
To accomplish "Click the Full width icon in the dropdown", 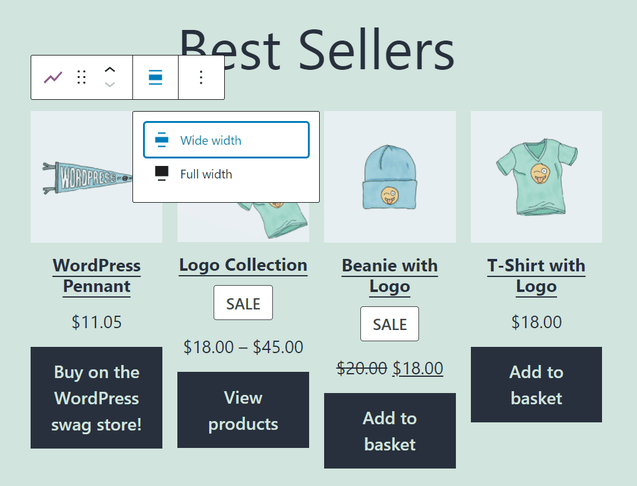I will pyautogui.click(x=161, y=173).
